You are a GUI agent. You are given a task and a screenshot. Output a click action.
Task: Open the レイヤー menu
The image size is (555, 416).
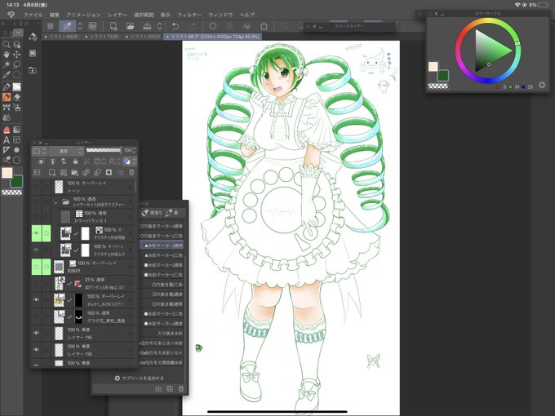118,15
